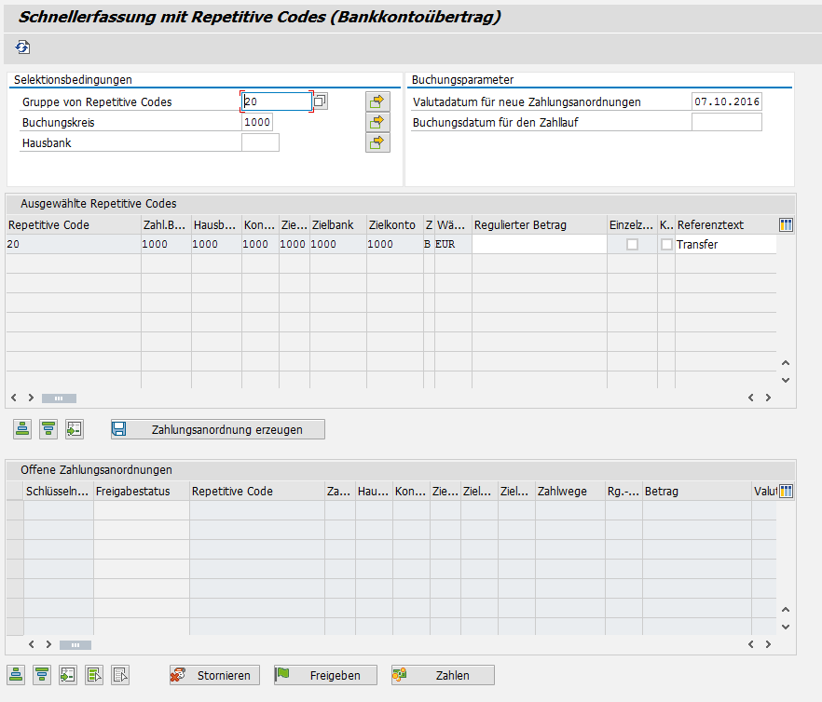Deselect all rows in the Repetitive Codes table

(48, 429)
